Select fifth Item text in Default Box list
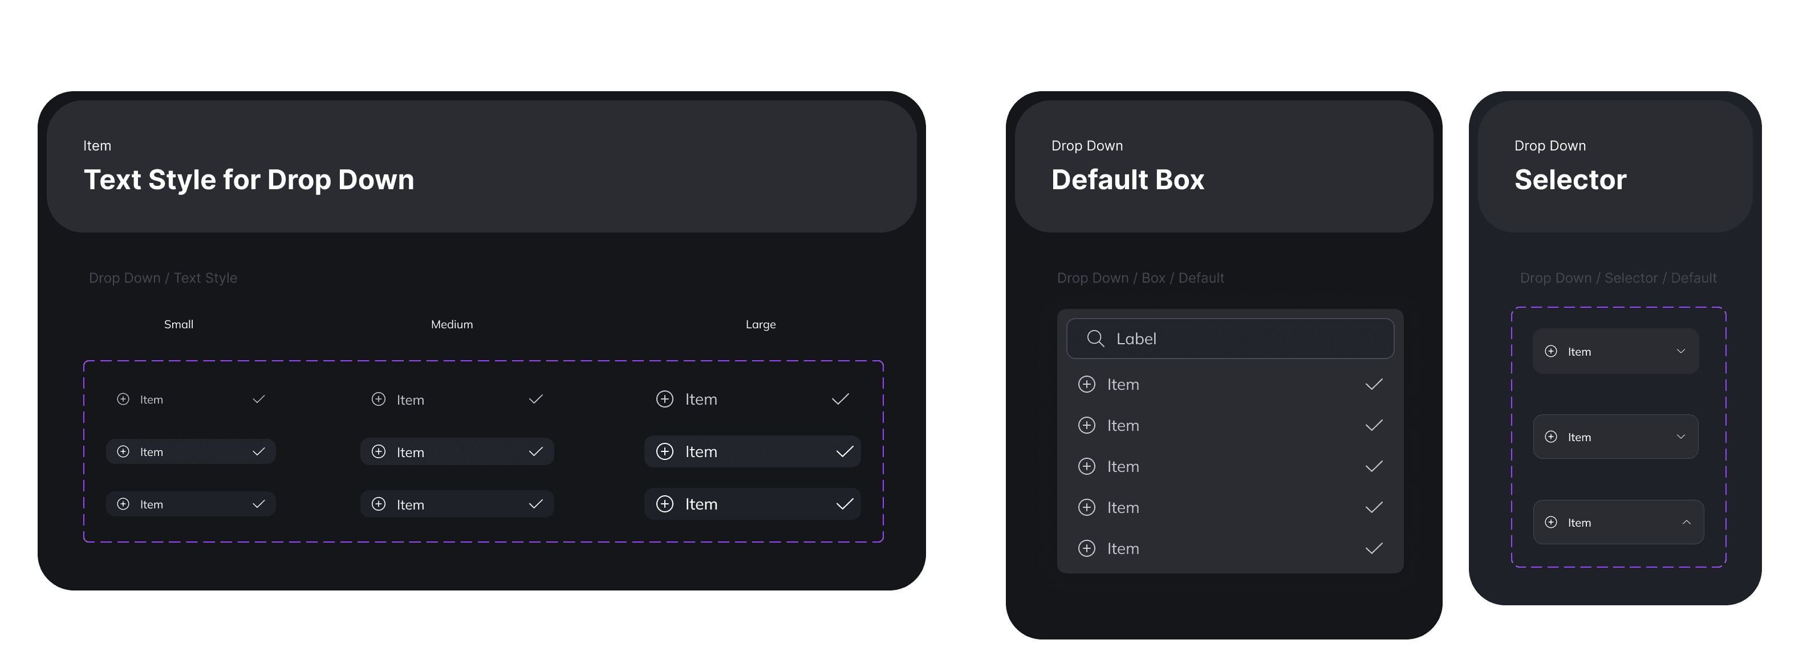This screenshot has height=660, width=1811. [1123, 548]
